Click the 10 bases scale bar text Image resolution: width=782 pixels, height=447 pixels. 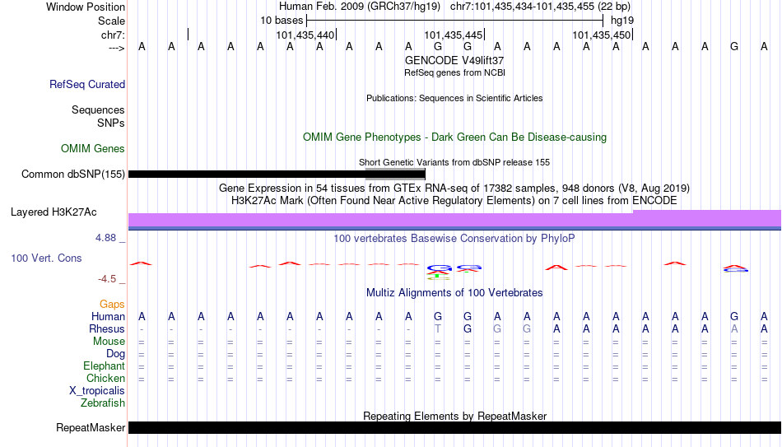(282, 21)
